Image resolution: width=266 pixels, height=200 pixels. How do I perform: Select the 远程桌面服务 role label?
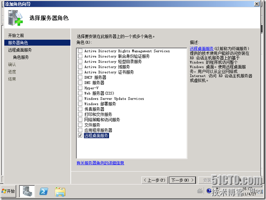[96, 136]
